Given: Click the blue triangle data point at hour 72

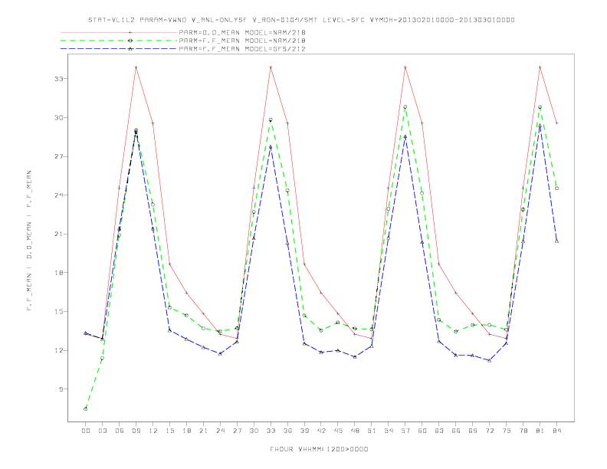Looking at the screenshot, I should 489,360.
